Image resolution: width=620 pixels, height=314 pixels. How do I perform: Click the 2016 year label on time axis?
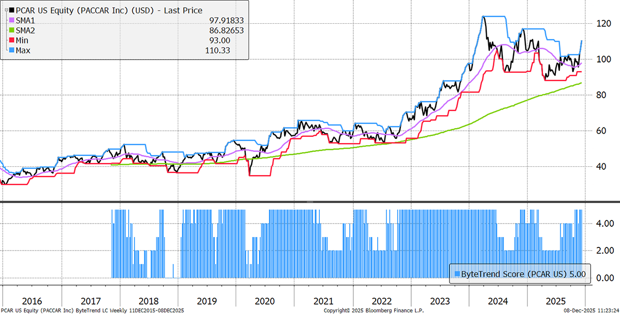click(x=32, y=301)
